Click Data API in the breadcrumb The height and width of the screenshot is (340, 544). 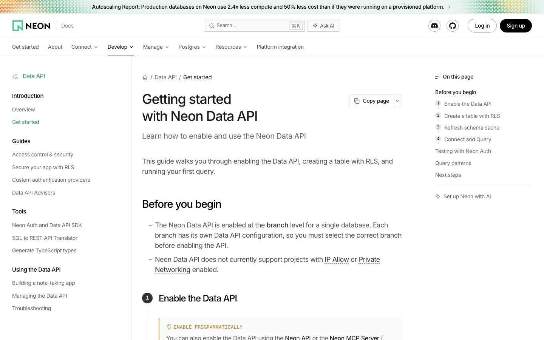165,77
